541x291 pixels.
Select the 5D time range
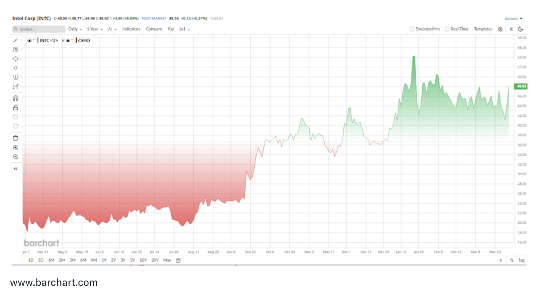(41, 260)
